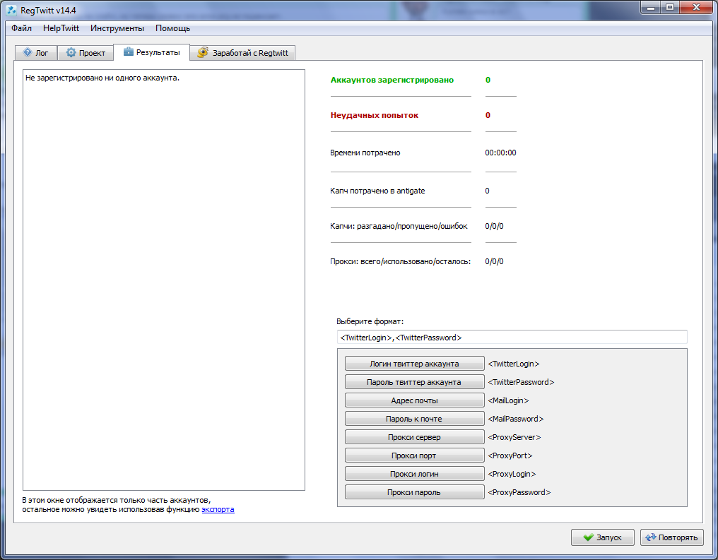This screenshot has width=718, height=560.
Task: Click the Выберите формат: label
Action: 370,321
